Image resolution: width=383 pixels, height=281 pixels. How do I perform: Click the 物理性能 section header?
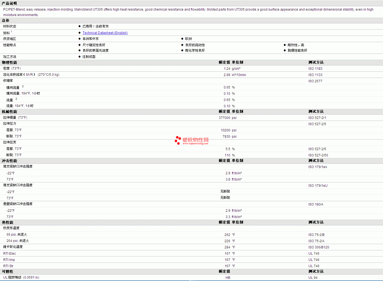[9, 62]
